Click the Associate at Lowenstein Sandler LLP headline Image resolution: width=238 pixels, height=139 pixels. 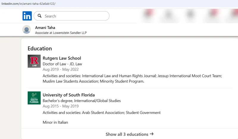61,33
